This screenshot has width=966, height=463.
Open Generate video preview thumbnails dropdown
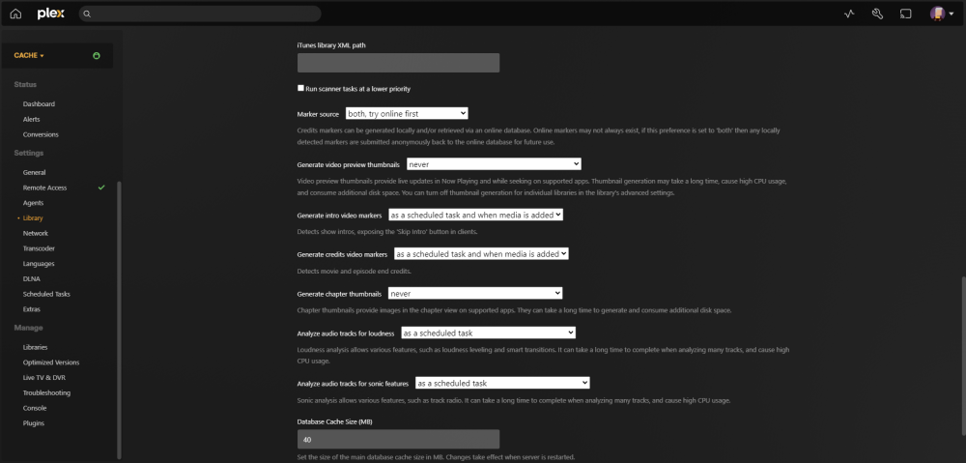494,164
